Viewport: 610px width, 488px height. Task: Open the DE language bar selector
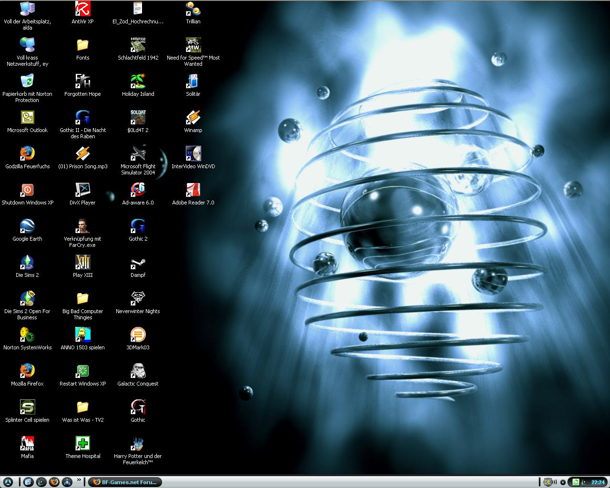point(547,482)
